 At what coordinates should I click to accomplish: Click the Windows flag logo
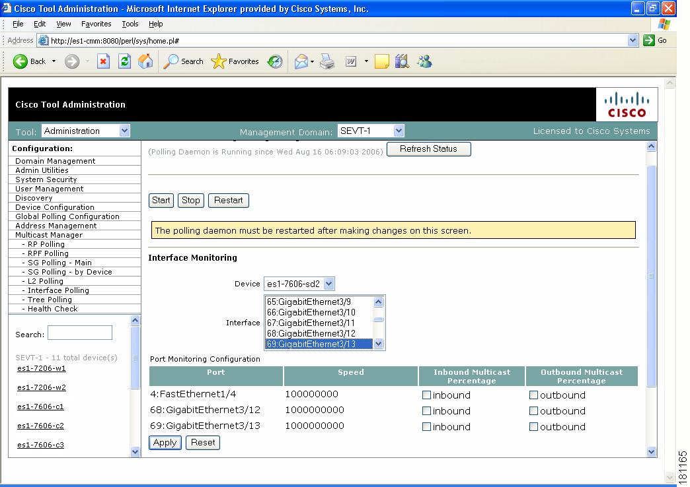(x=664, y=24)
